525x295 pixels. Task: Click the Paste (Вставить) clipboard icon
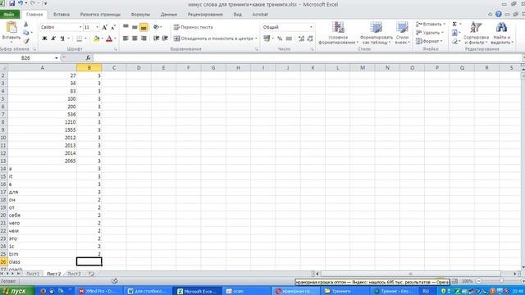point(11,28)
